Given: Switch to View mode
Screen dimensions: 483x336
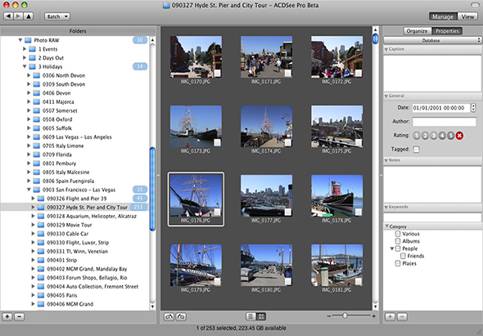Looking at the screenshot, I should (x=467, y=16).
